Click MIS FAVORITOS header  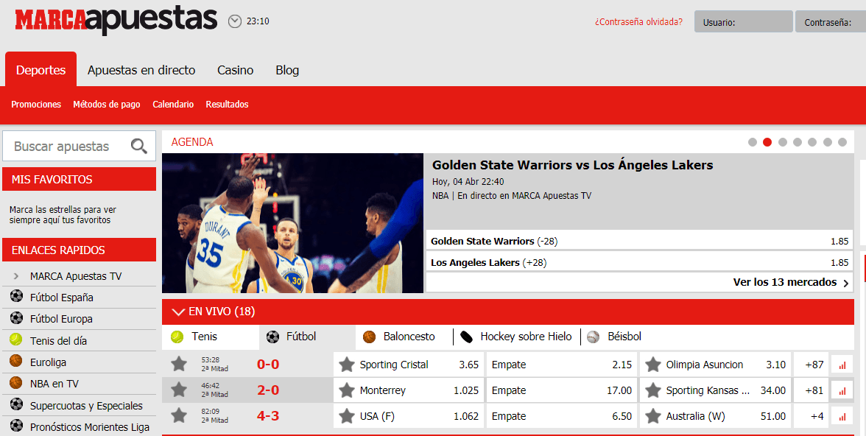point(79,179)
